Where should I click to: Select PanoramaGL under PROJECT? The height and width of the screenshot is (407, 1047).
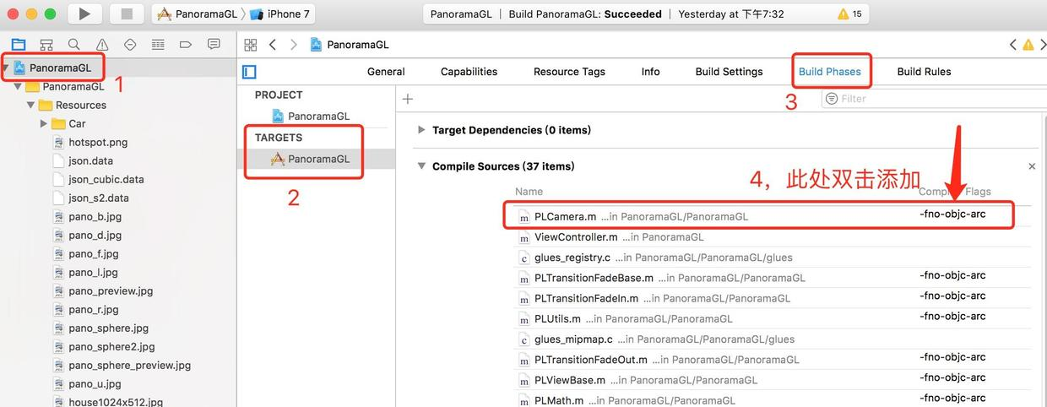pos(318,116)
